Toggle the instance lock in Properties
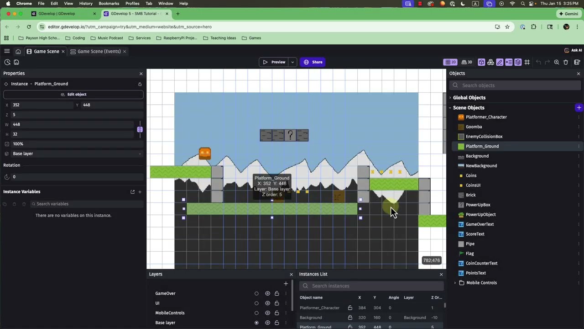 [x=140, y=84]
